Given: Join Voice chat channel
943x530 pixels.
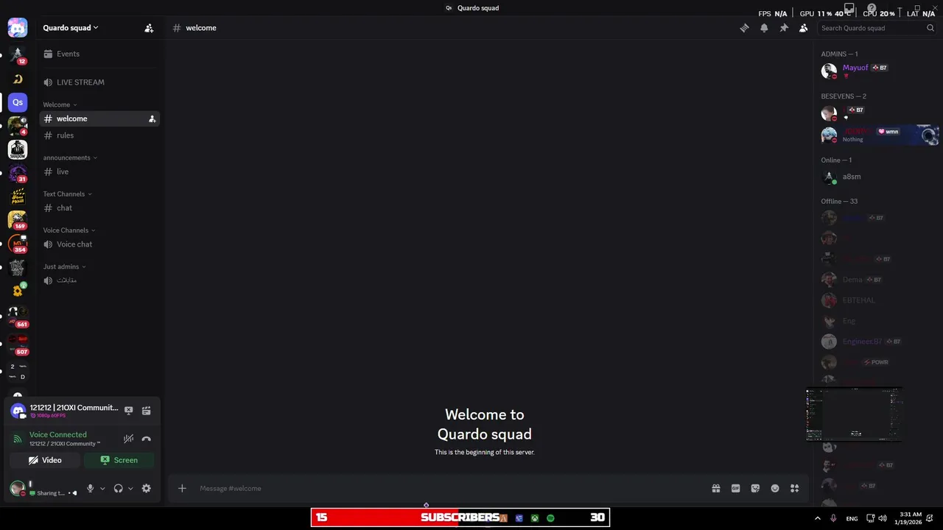Looking at the screenshot, I should click(x=99, y=244).
